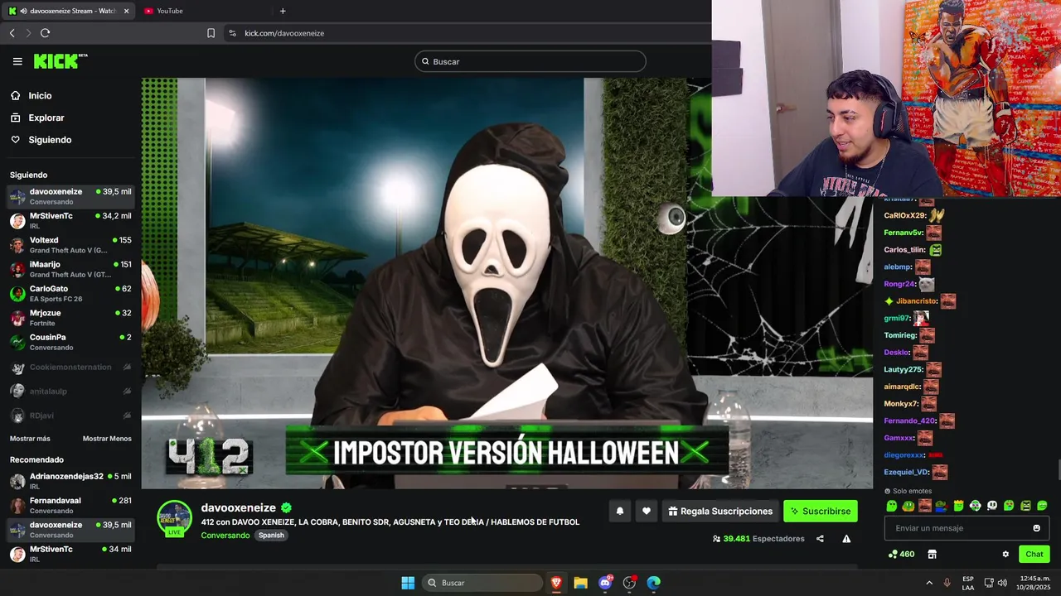The width and height of the screenshot is (1061, 596).
Task: Reload the current page
Action: pyautogui.click(x=45, y=33)
